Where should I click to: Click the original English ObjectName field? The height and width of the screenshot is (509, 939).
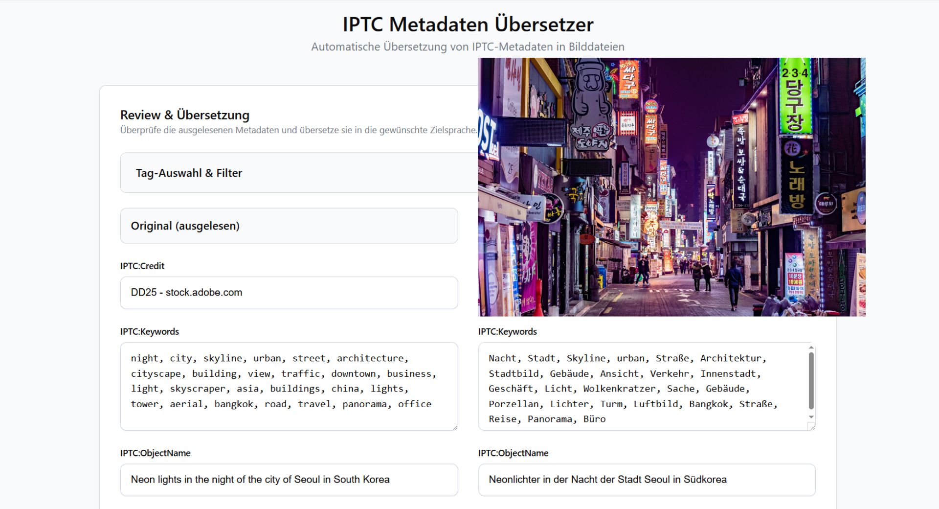coord(289,480)
